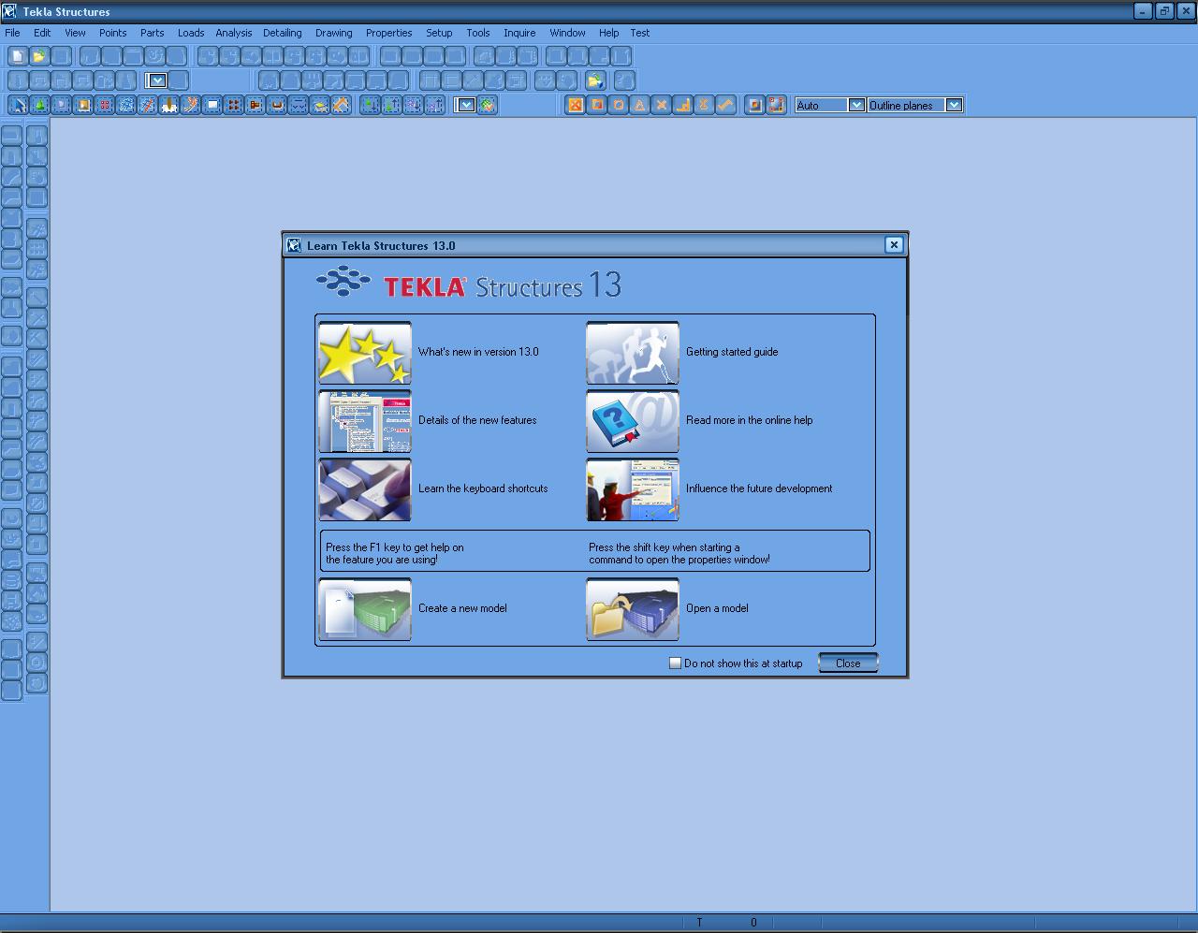Click the select cuts diagonal switch icon

[191, 105]
